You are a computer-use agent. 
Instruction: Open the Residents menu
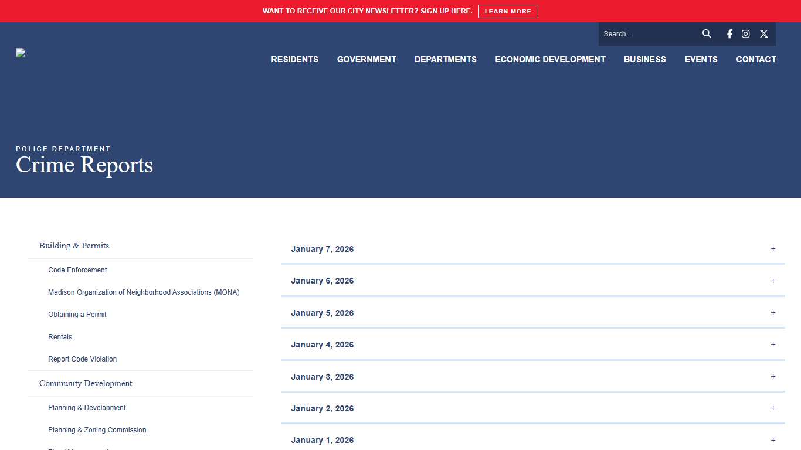tap(294, 59)
